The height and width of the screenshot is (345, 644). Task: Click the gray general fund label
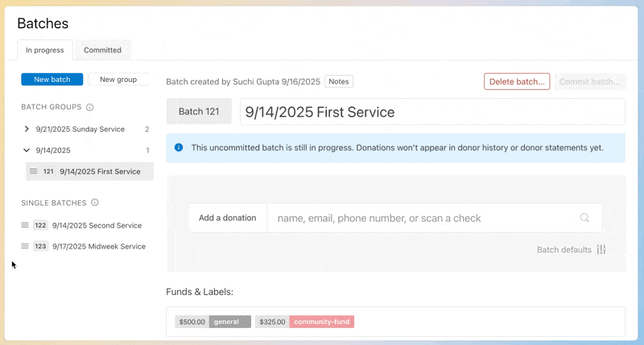tap(229, 322)
